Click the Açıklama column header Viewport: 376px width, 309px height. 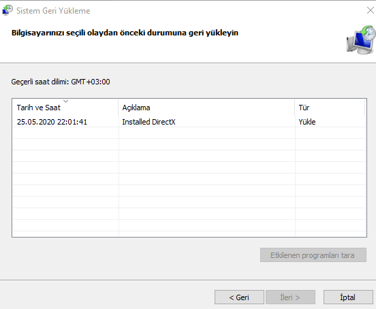[206, 108]
